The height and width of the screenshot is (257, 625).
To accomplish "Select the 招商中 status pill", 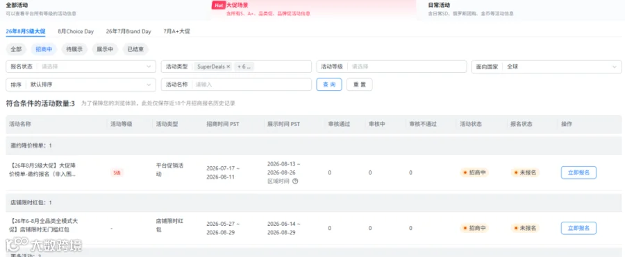I will click(44, 49).
